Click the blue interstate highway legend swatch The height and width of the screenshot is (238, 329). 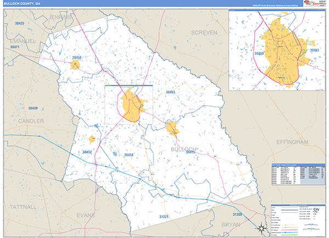coord(291,233)
